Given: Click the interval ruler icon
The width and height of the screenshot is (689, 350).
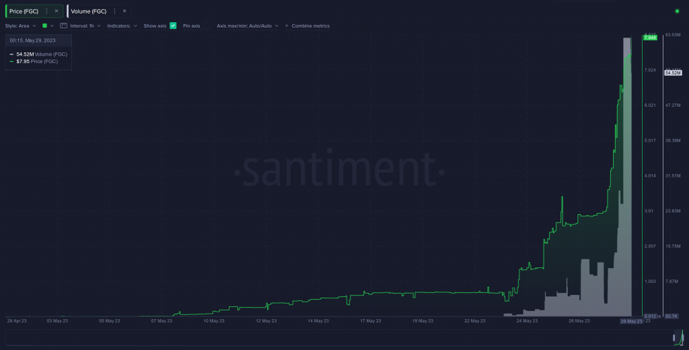Looking at the screenshot, I should 64,26.
